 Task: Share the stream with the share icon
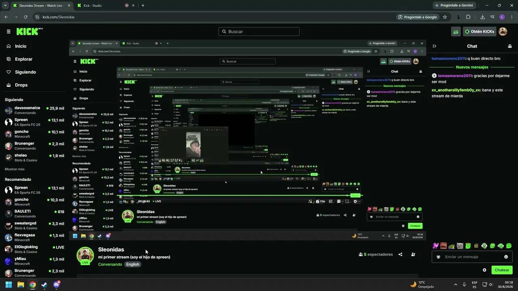pos(400,255)
